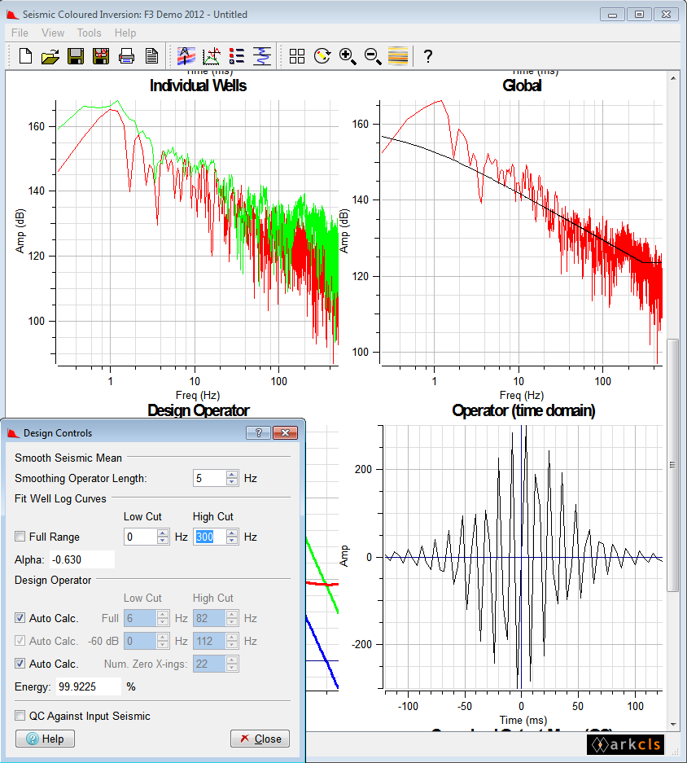687x763 pixels.
Task: Open the Help menu
Action: (x=125, y=33)
